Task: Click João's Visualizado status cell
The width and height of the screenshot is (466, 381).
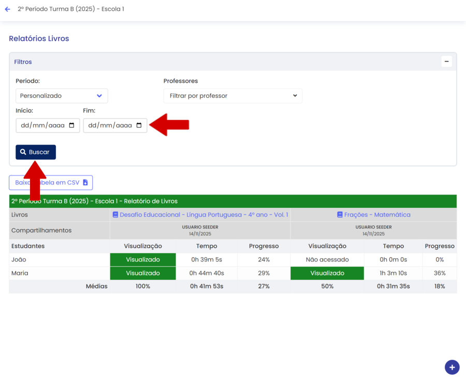Action: (143, 260)
